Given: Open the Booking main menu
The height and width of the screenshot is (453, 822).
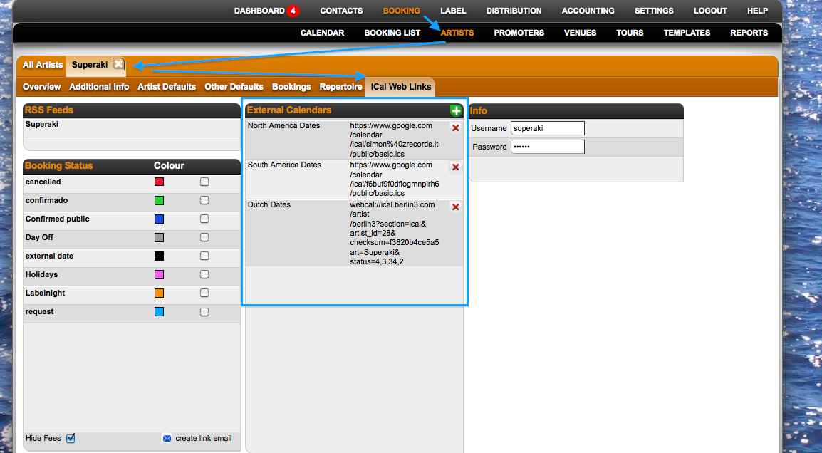Looking at the screenshot, I should tap(401, 11).
